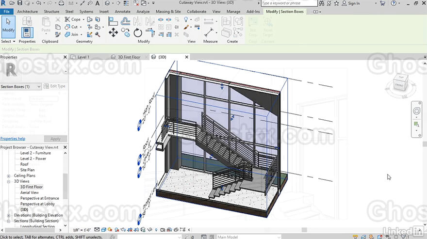Close the {3D} view tab
Screen dimensions: 427x239
(x=186, y=57)
